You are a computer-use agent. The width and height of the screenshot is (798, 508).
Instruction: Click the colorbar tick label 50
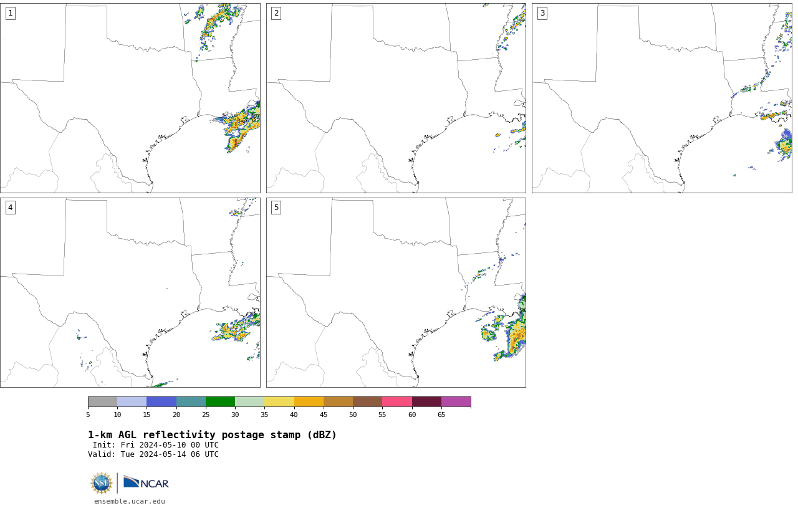353,415
